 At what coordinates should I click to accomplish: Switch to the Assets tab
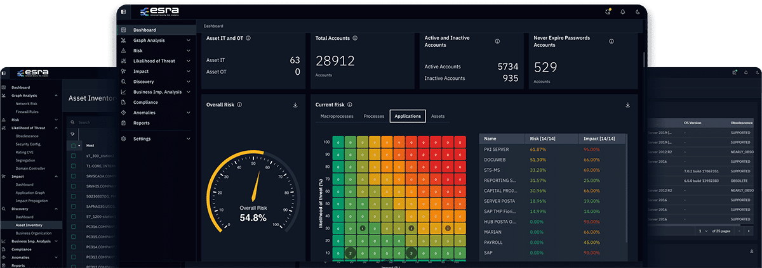438,117
